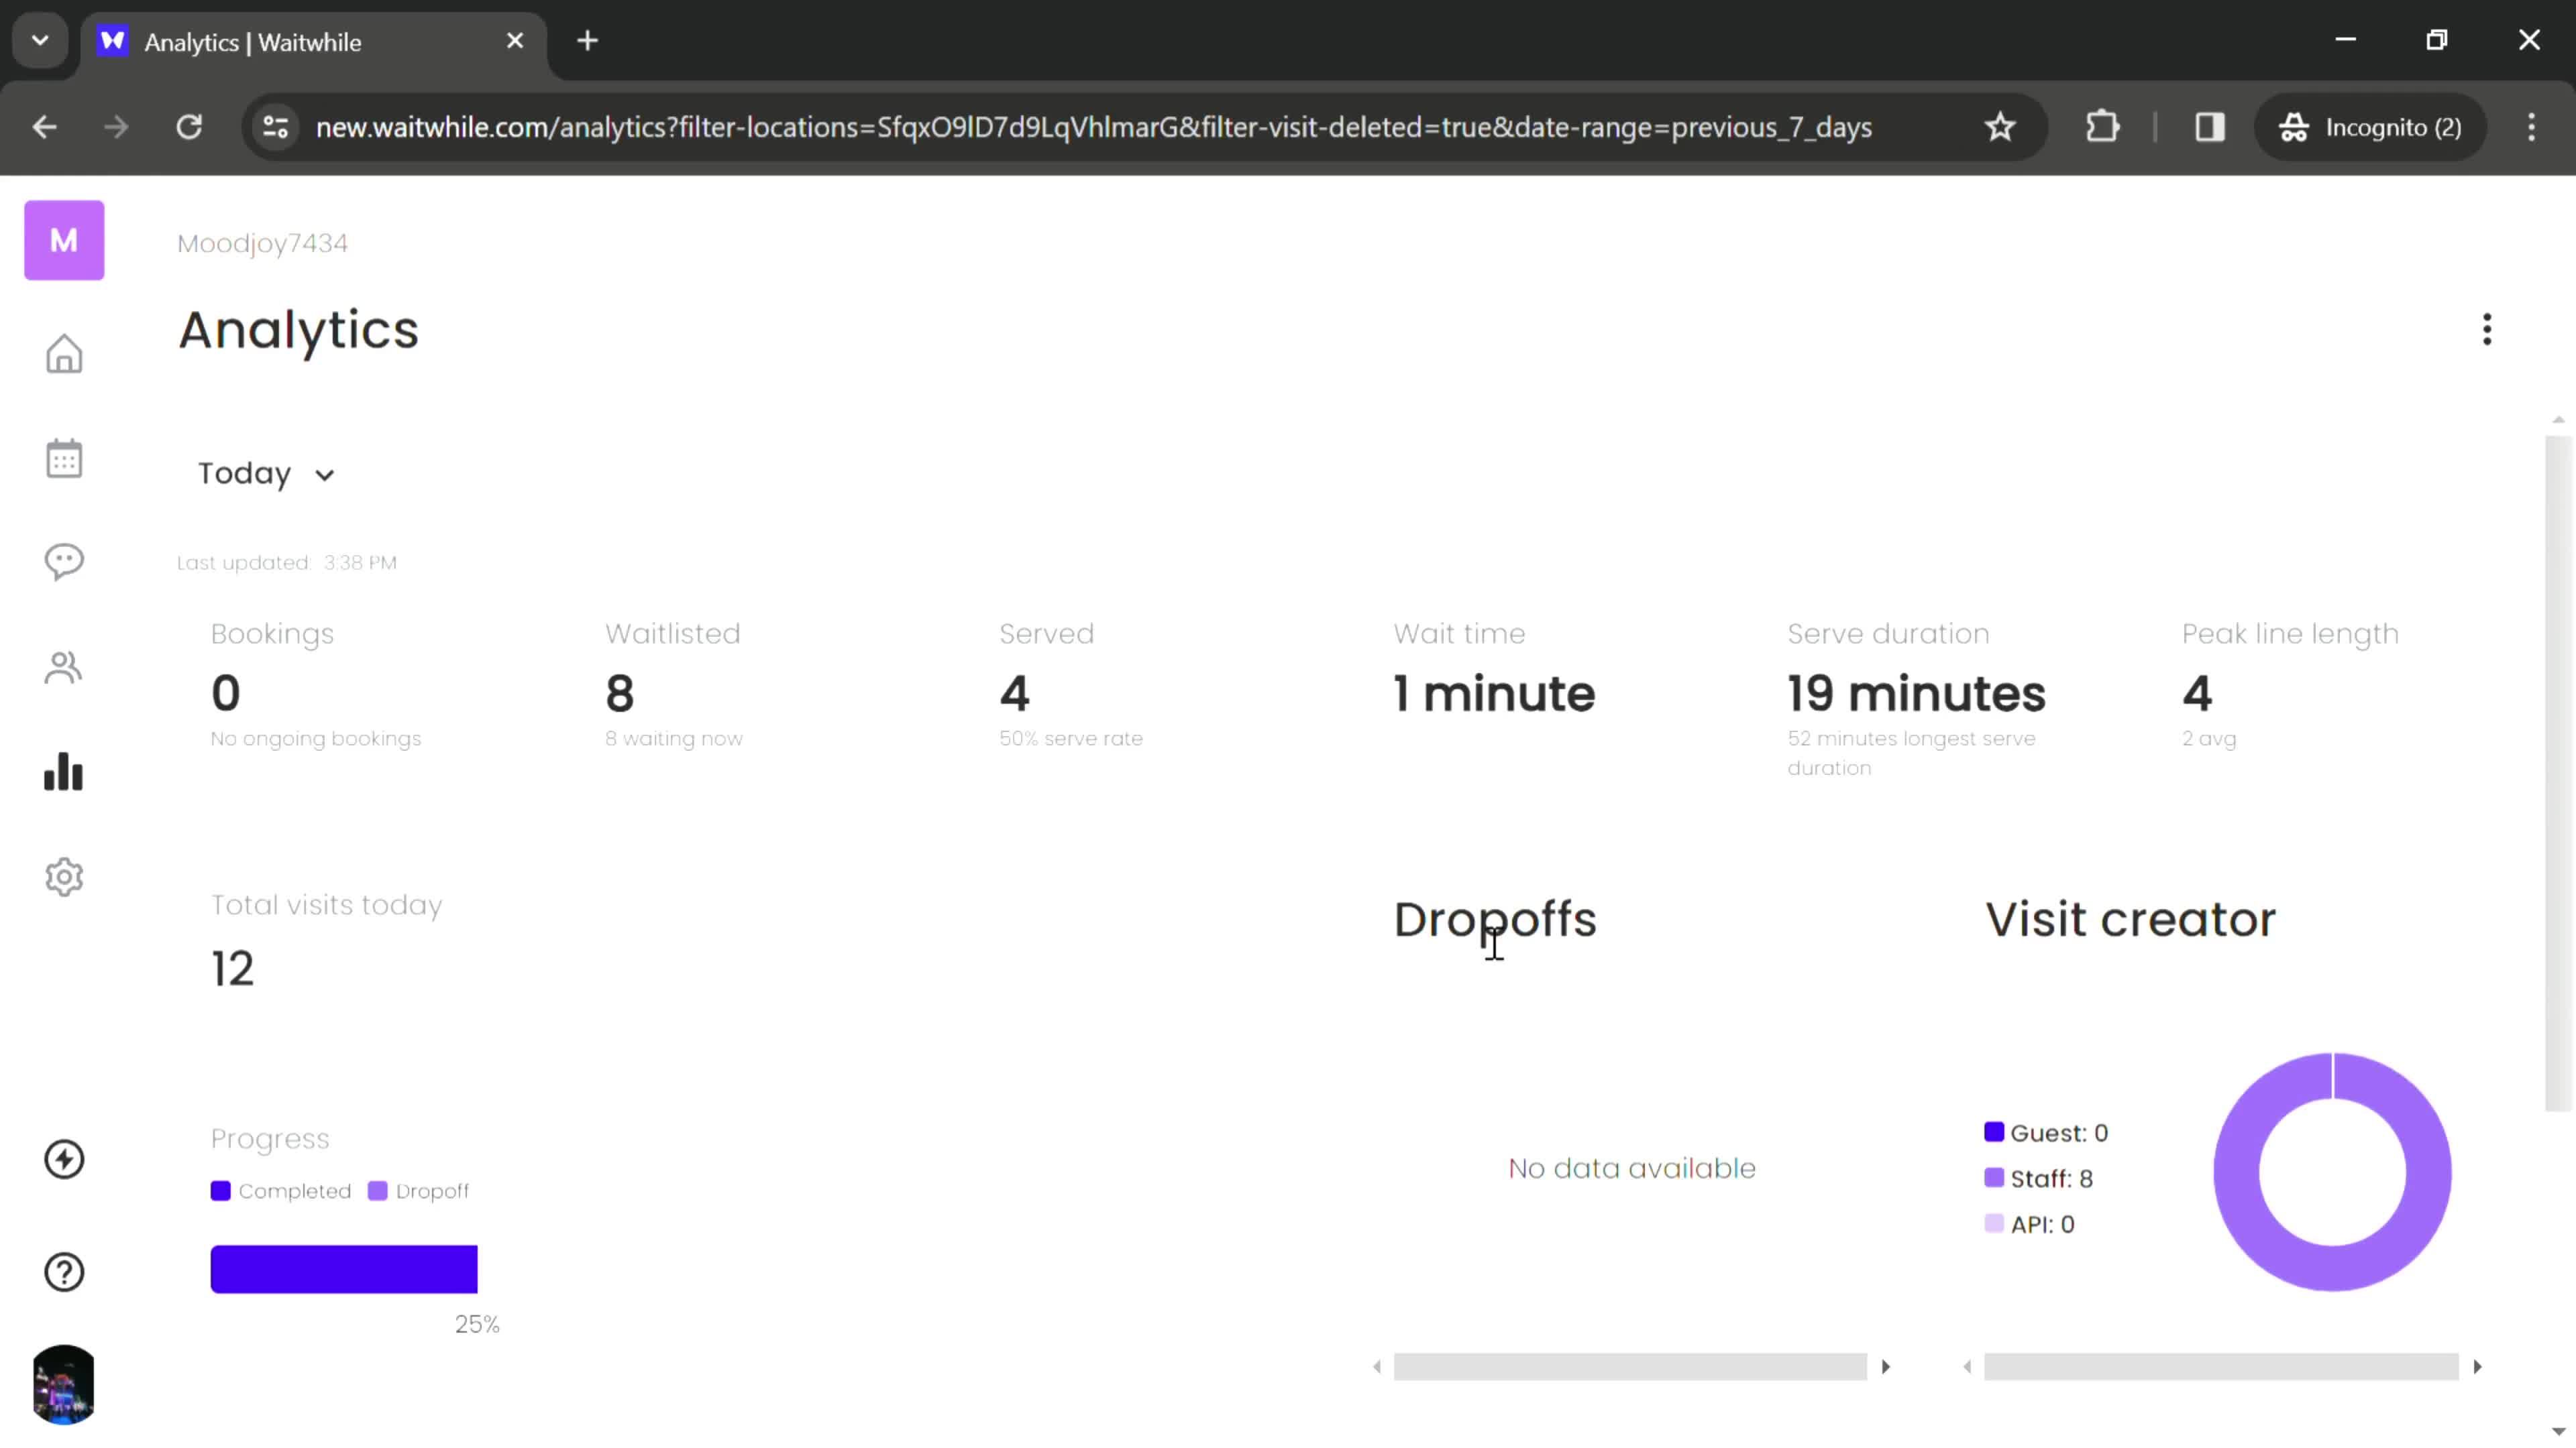The image size is (2576, 1448).
Task: View site information icon in address bar
Action: [x=275, y=127]
